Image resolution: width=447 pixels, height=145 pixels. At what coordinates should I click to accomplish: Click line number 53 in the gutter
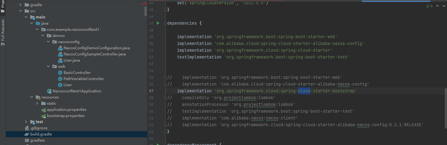[151, 64]
